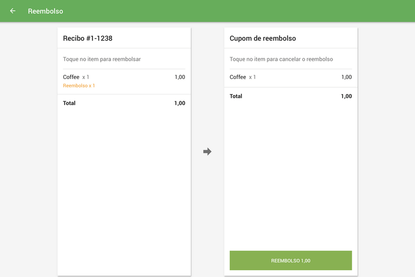Click the "Reembolso" title in the top bar
The width and height of the screenshot is (415, 277).
click(x=46, y=11)
